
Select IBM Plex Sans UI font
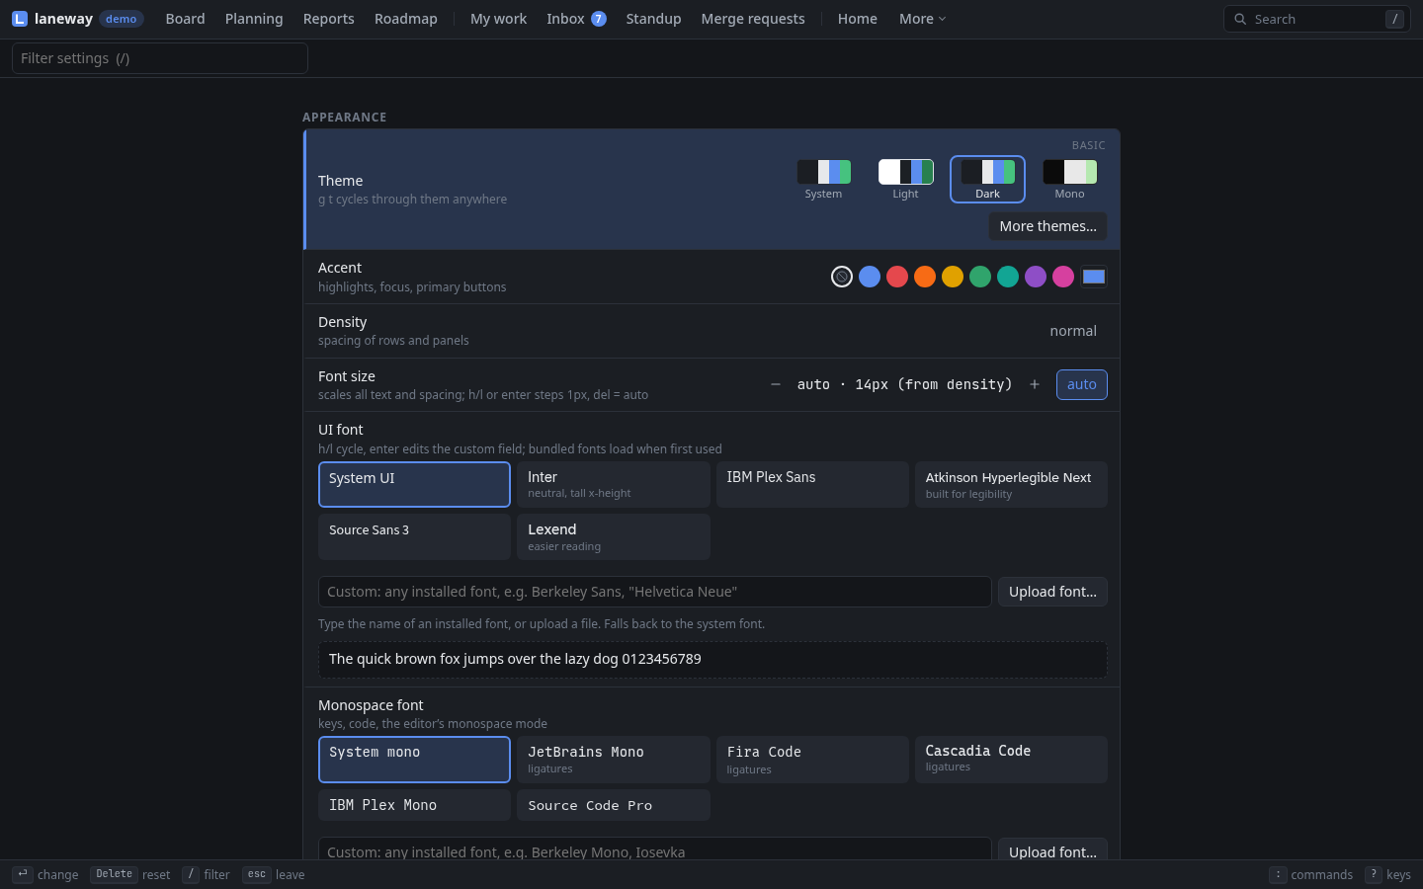point(812,485)
